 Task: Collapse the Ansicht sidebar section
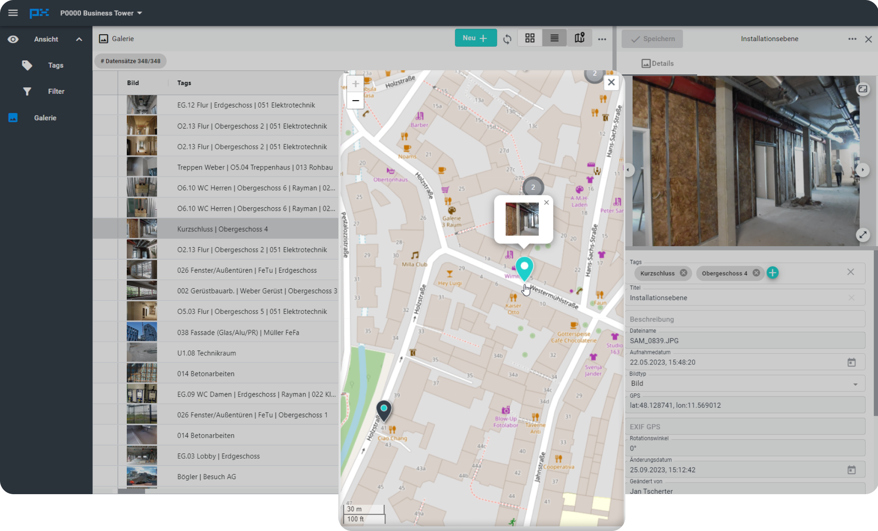pos(79,39)
